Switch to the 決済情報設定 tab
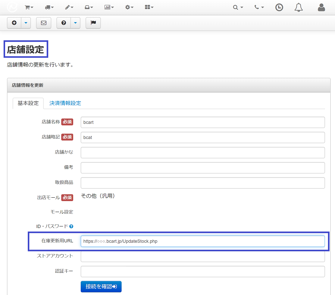Screen dimensions: 335x295 (65, 103)
